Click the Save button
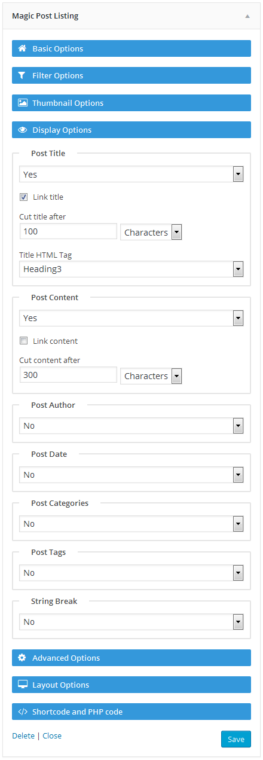The height and width of the screenshot is (760, 263). pos(236,739)
